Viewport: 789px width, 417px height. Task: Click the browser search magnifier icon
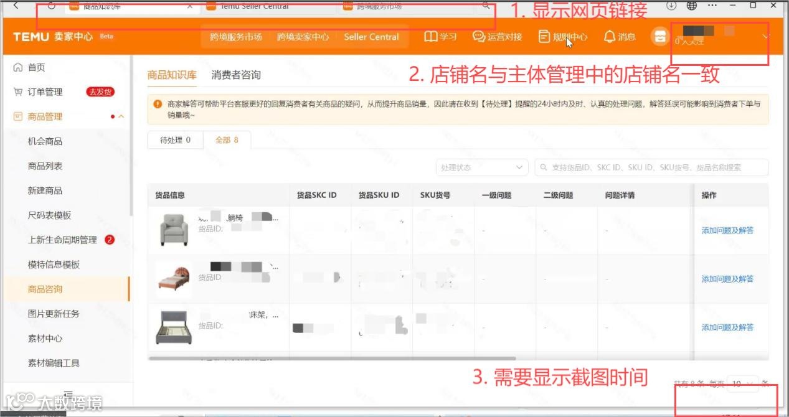click(x=486, y=6)
